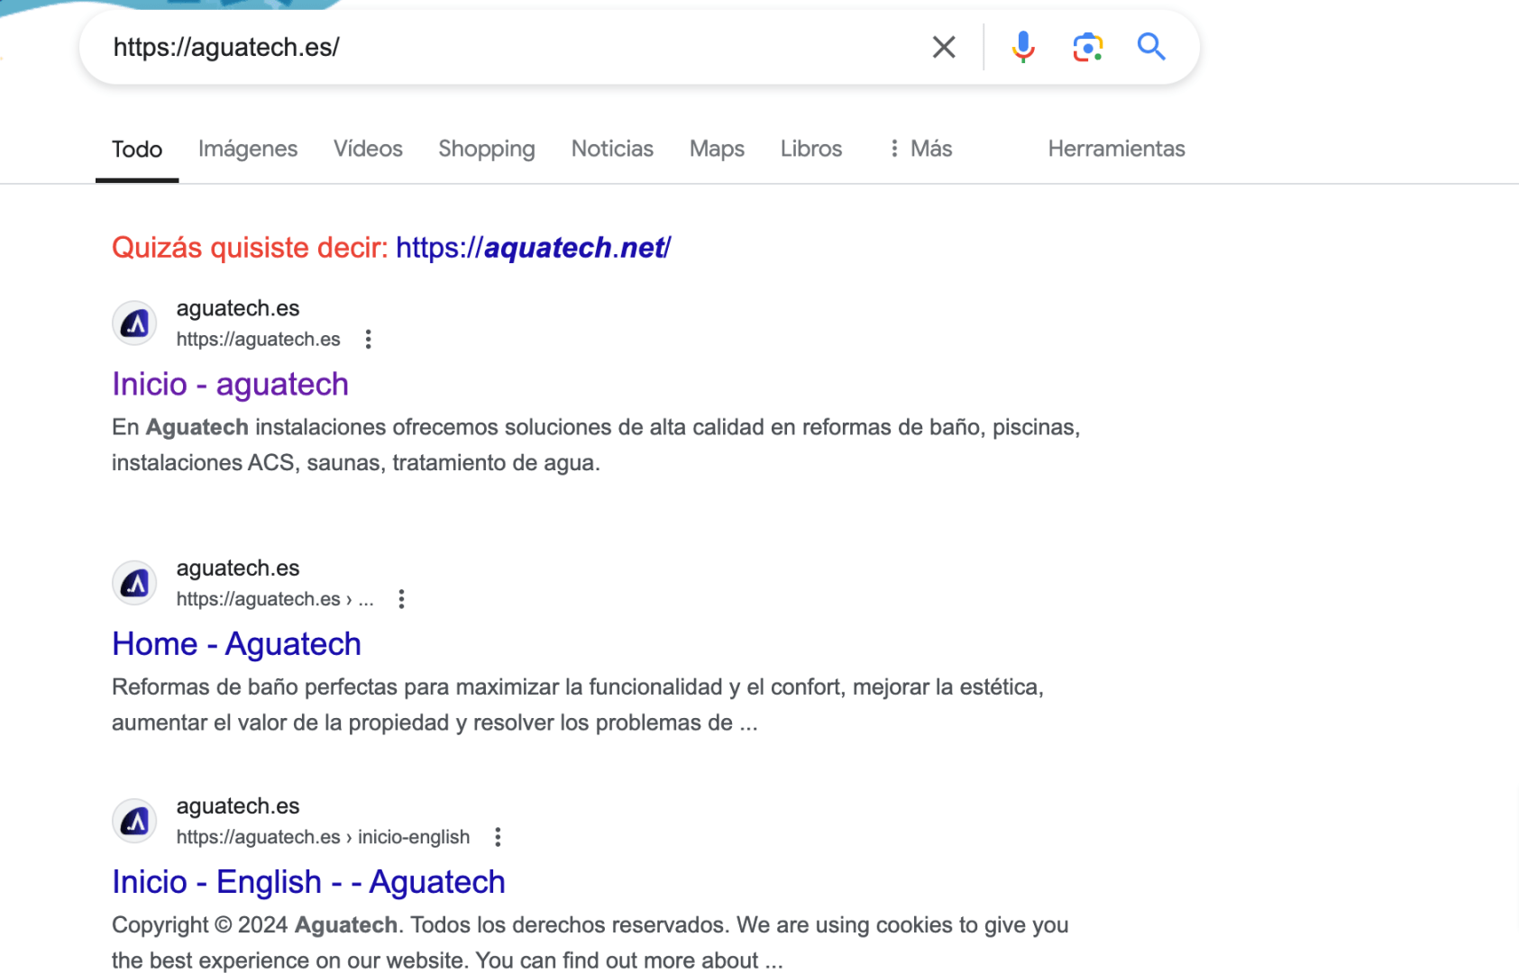This screenshot has height=973, width=1519.
Task: Open Google Lens image search icon
Action: coord(1088,47)
